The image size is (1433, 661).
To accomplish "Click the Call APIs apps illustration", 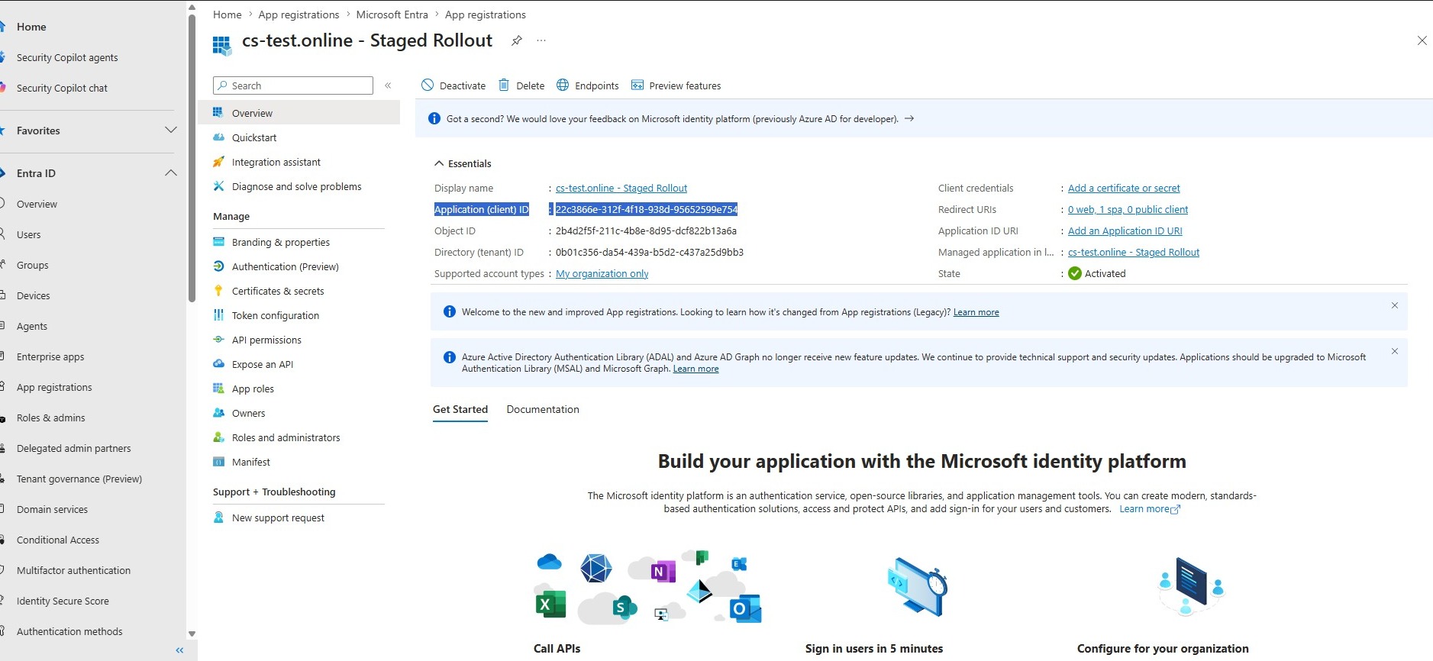I will pyautogui.click(x=649, y=586).
